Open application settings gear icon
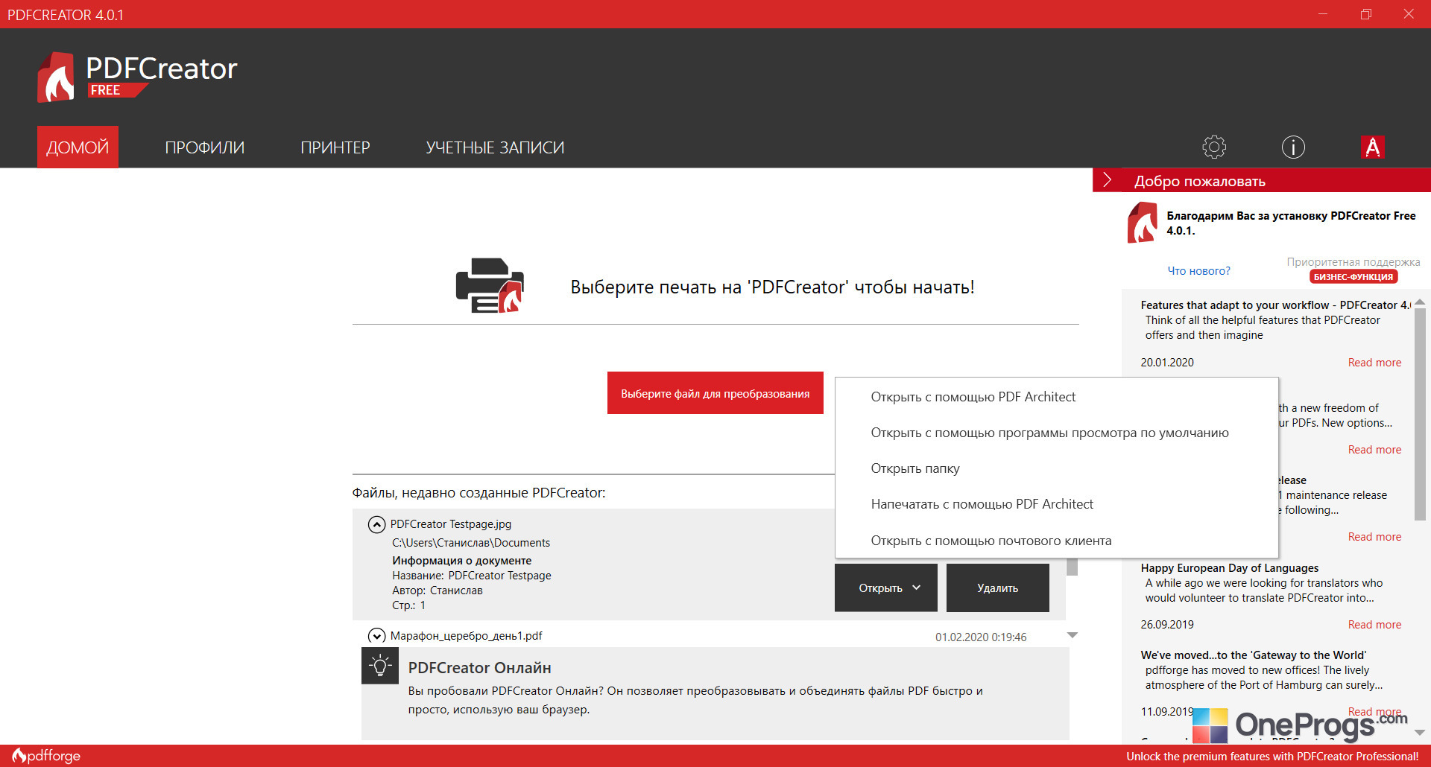 (1214, 147)
